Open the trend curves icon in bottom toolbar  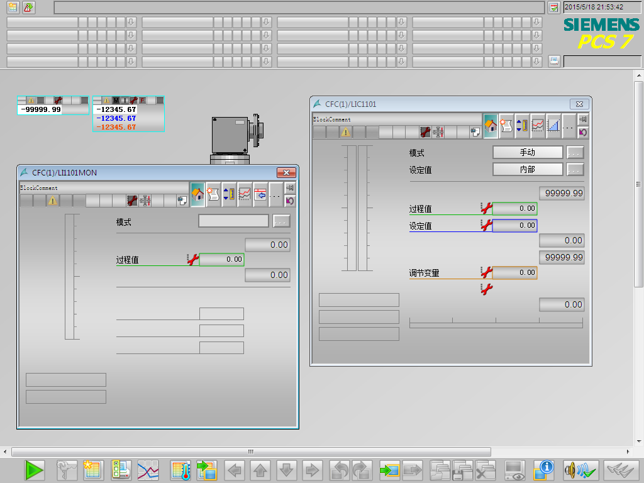click(148, 470)
